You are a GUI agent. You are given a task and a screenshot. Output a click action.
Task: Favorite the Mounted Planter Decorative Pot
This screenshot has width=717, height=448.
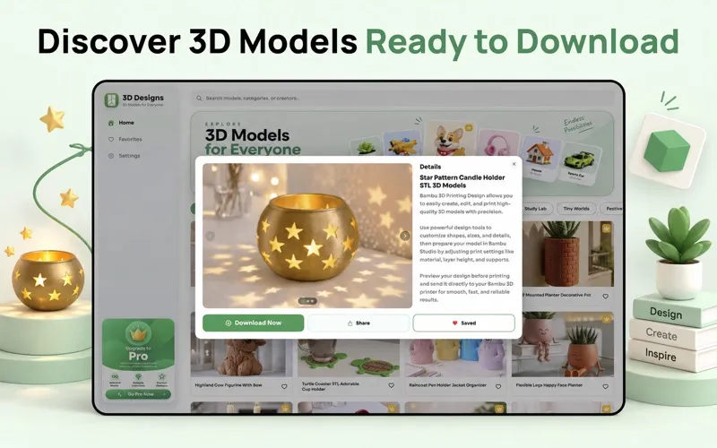pyautogui.click(x=606, y=297)
